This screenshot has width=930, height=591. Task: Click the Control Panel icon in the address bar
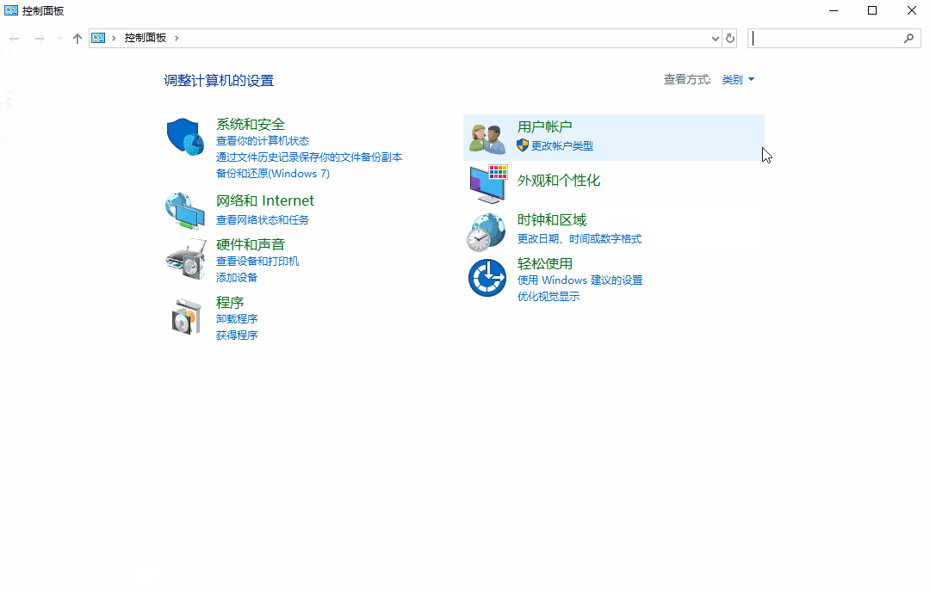click(x=98, y=38)
